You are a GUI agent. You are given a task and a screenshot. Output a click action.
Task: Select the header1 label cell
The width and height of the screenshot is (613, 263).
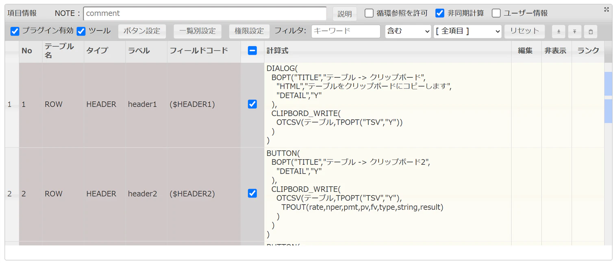point(146,105)
